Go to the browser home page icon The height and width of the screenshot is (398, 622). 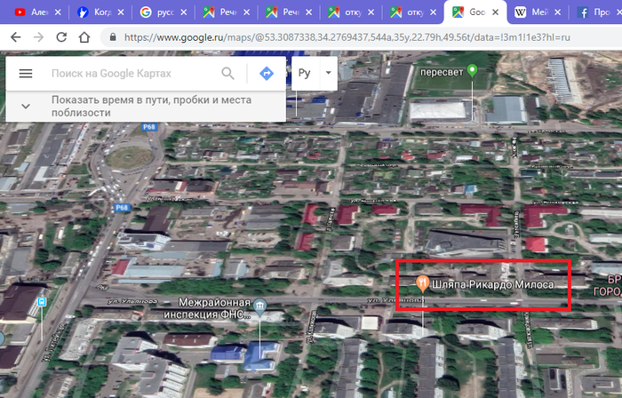pyautogui.click(x=84, y=38)
